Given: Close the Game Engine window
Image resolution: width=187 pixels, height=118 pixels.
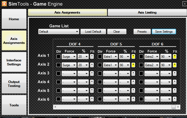Looking at the screenshot, I should 185,4.
